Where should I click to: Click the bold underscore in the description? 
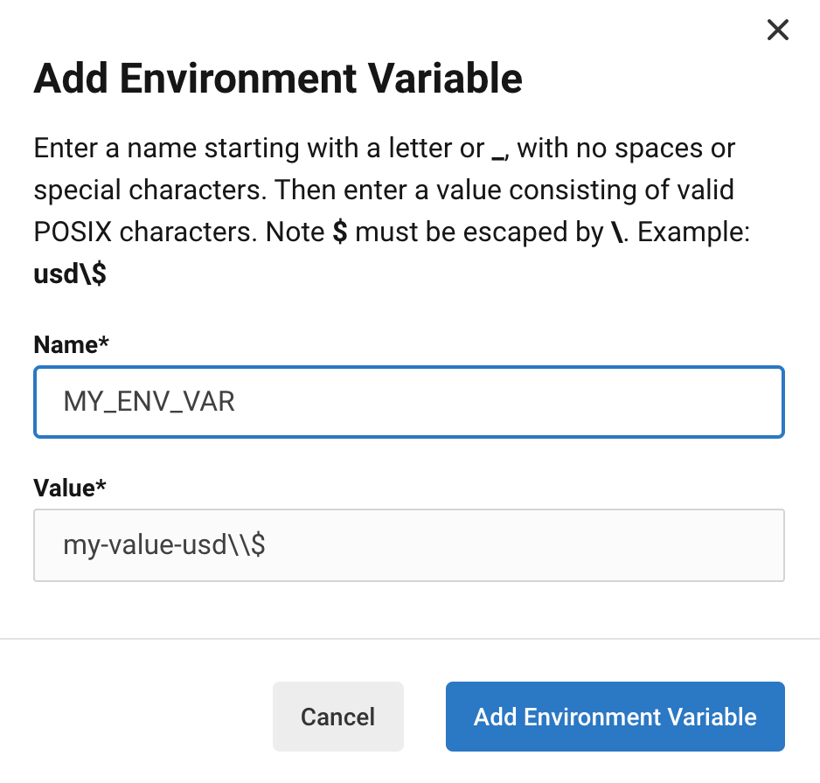pyautogui.click(x=498, y=150)
